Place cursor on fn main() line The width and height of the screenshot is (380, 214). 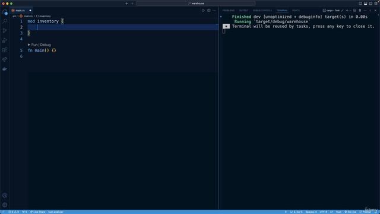[42, 51]
